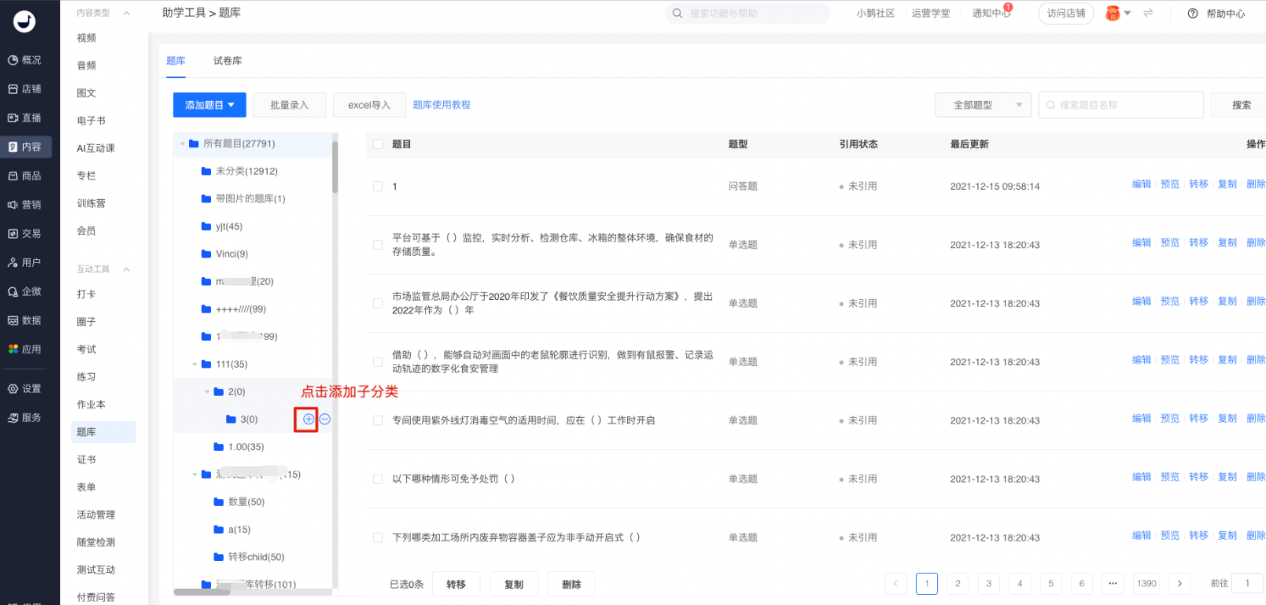The width and height of the screenshot is (1266, 605).
Task: Click the 数据 data icon in sidebar
Action: pyautogui.click(x=13, y=320)
